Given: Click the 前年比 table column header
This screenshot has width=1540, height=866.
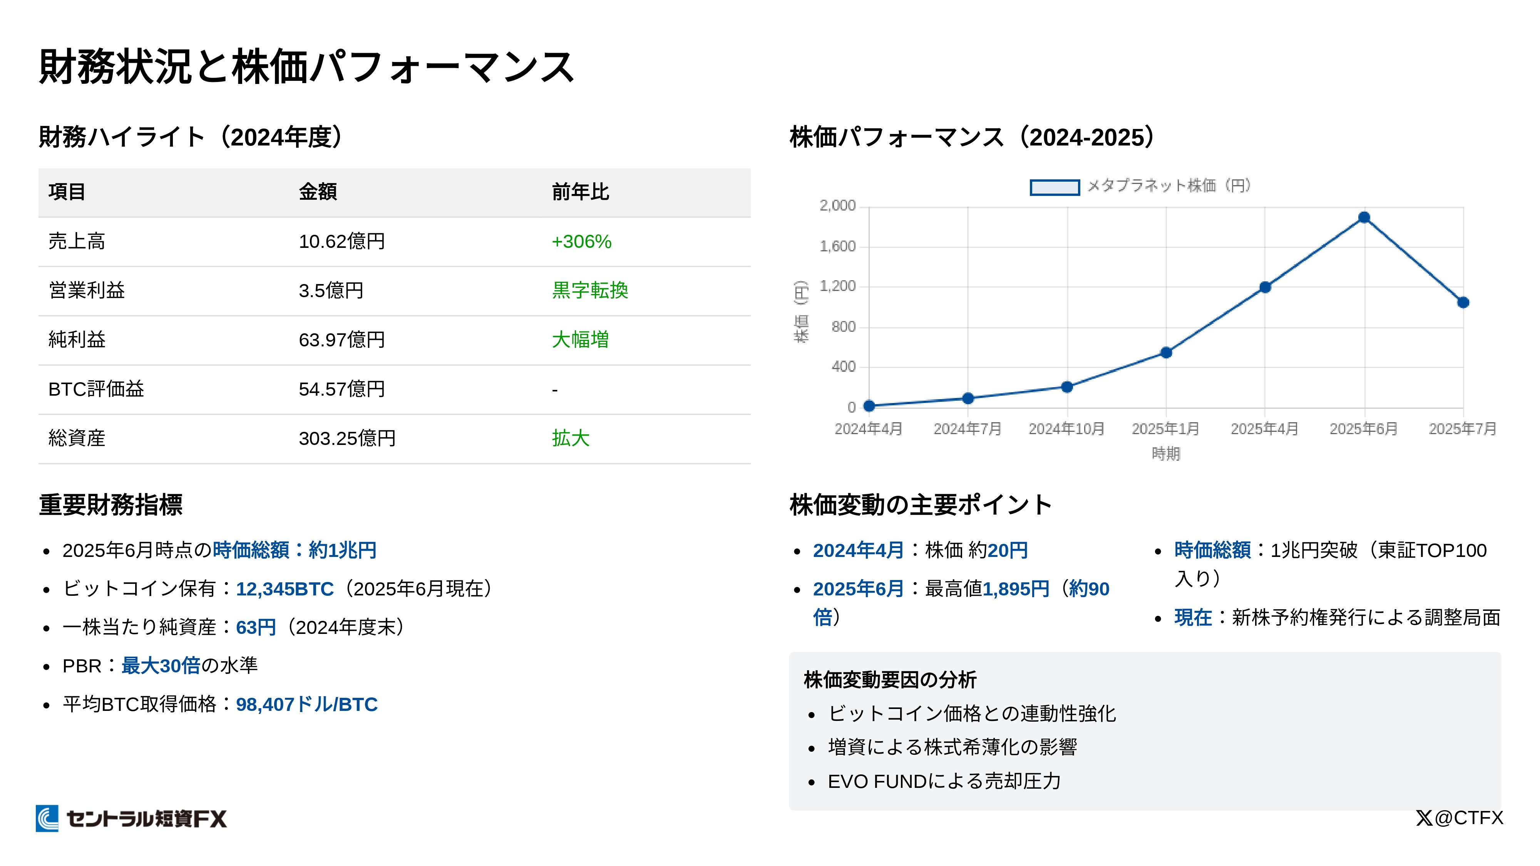Looking at the screenshot, I should [580, 192].
